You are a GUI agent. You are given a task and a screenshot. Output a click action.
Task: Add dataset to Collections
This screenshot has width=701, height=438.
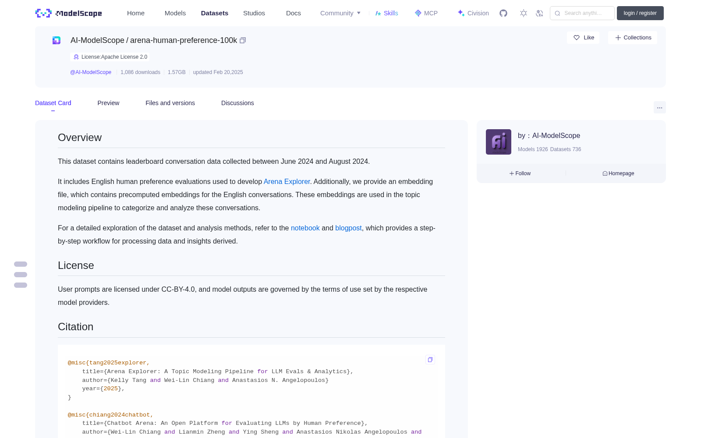click(633, 38)
